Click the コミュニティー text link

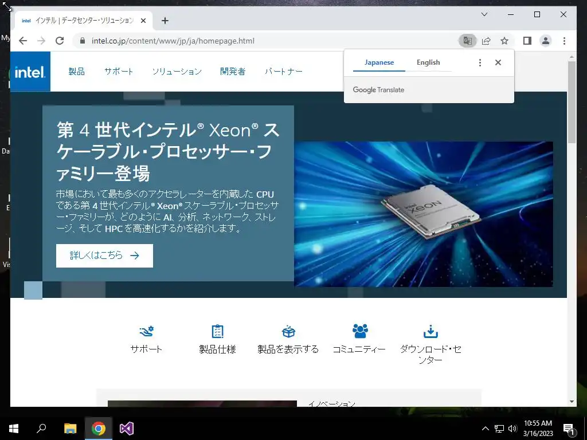[x=359, y=349]
